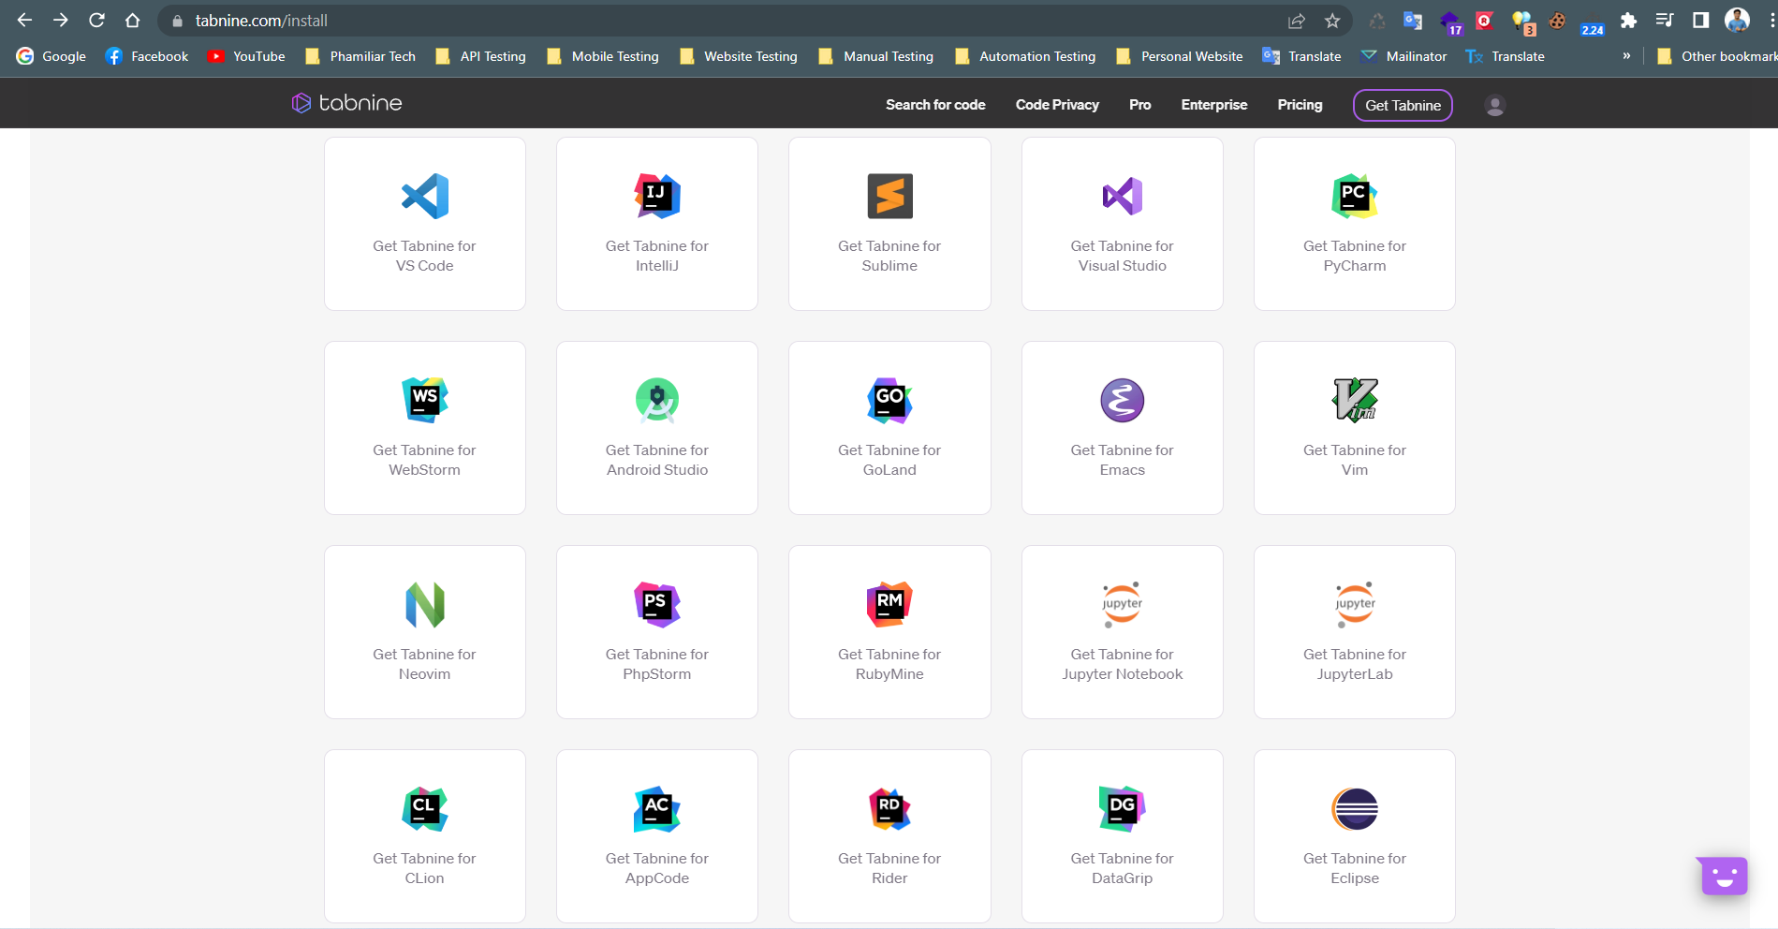Click the RubyMine RM logo icon
The width and height of the screenshot is (1778, 929).
tap(889, 605)
